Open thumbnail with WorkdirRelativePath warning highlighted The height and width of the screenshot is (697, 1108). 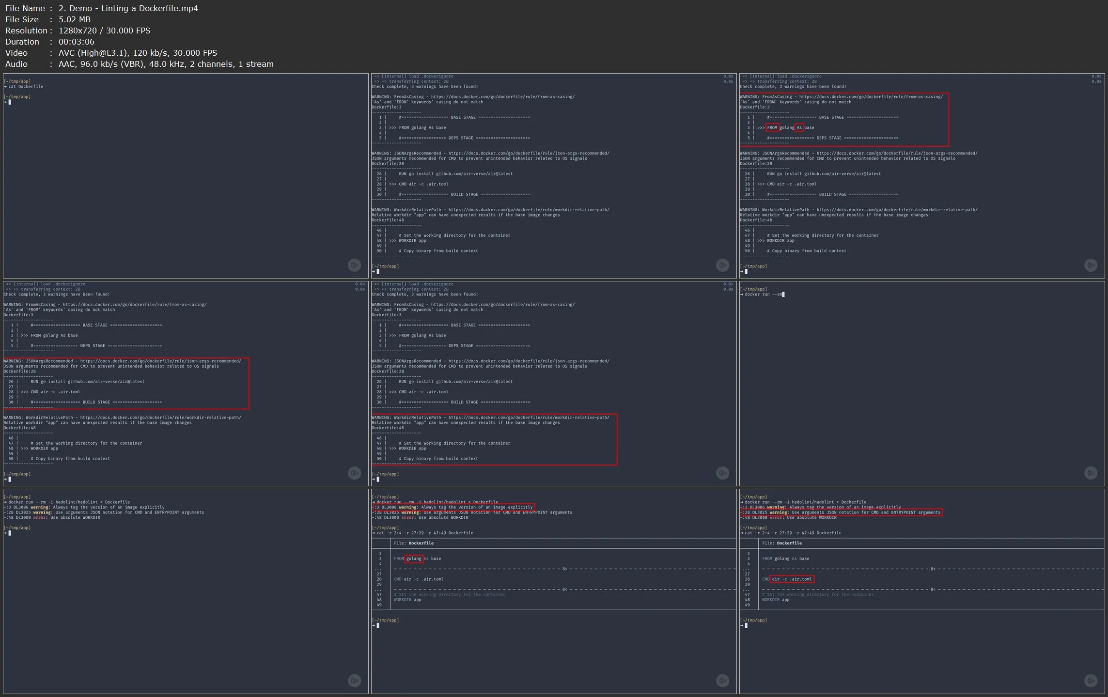tap(554, 384)
